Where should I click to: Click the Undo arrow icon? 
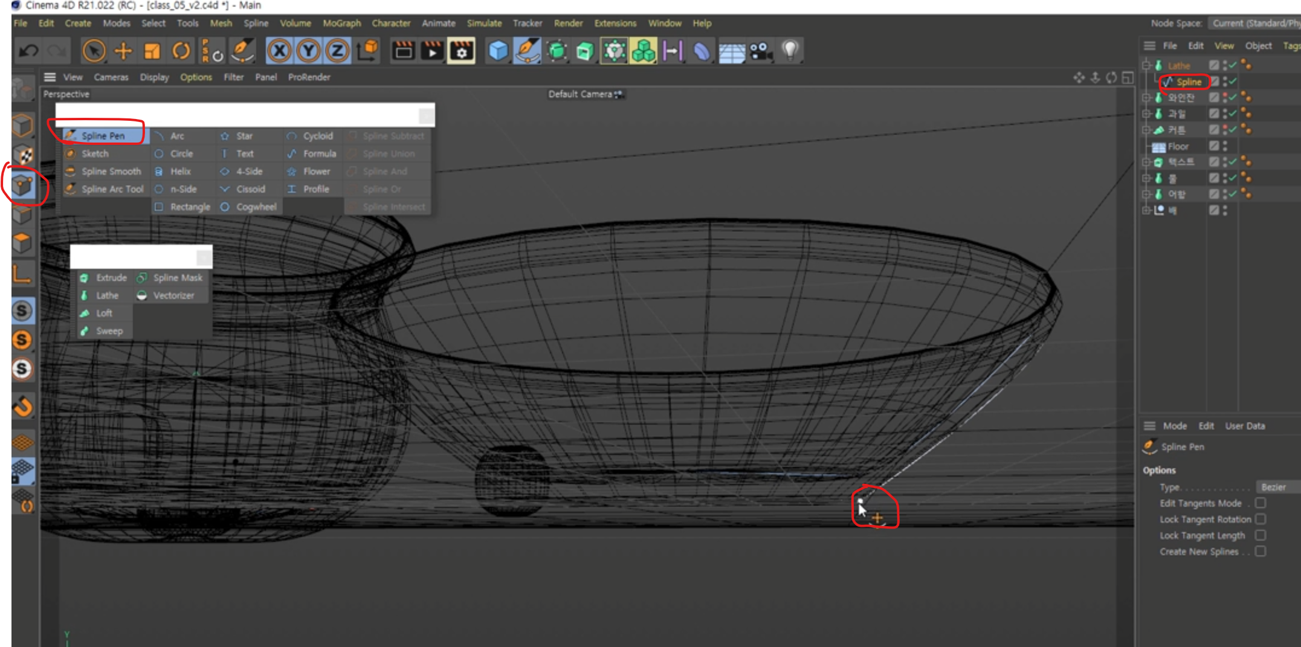point(28,51)
